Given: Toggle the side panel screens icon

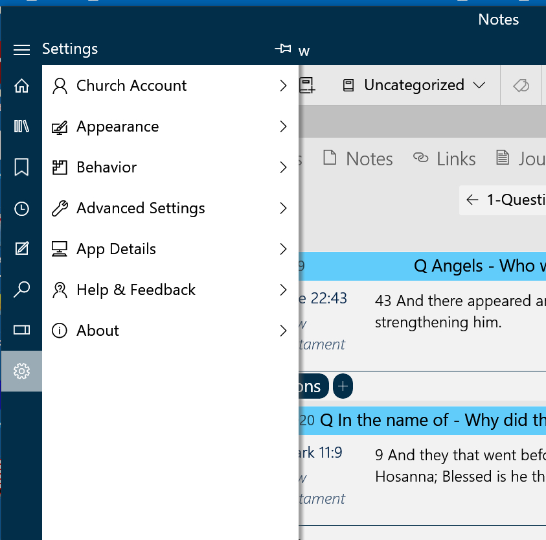Looking at the screenshot, I should pos(21,330).
